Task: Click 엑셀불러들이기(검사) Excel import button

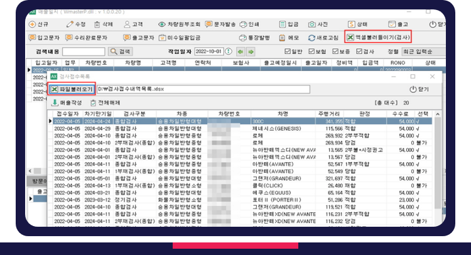Action: coord(379,38)
